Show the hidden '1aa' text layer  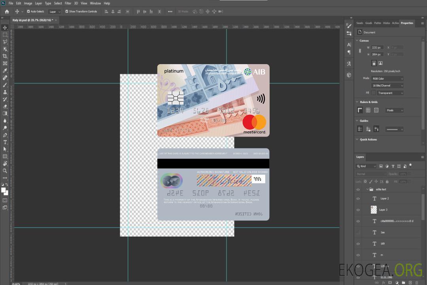click(x=358, y=232)
